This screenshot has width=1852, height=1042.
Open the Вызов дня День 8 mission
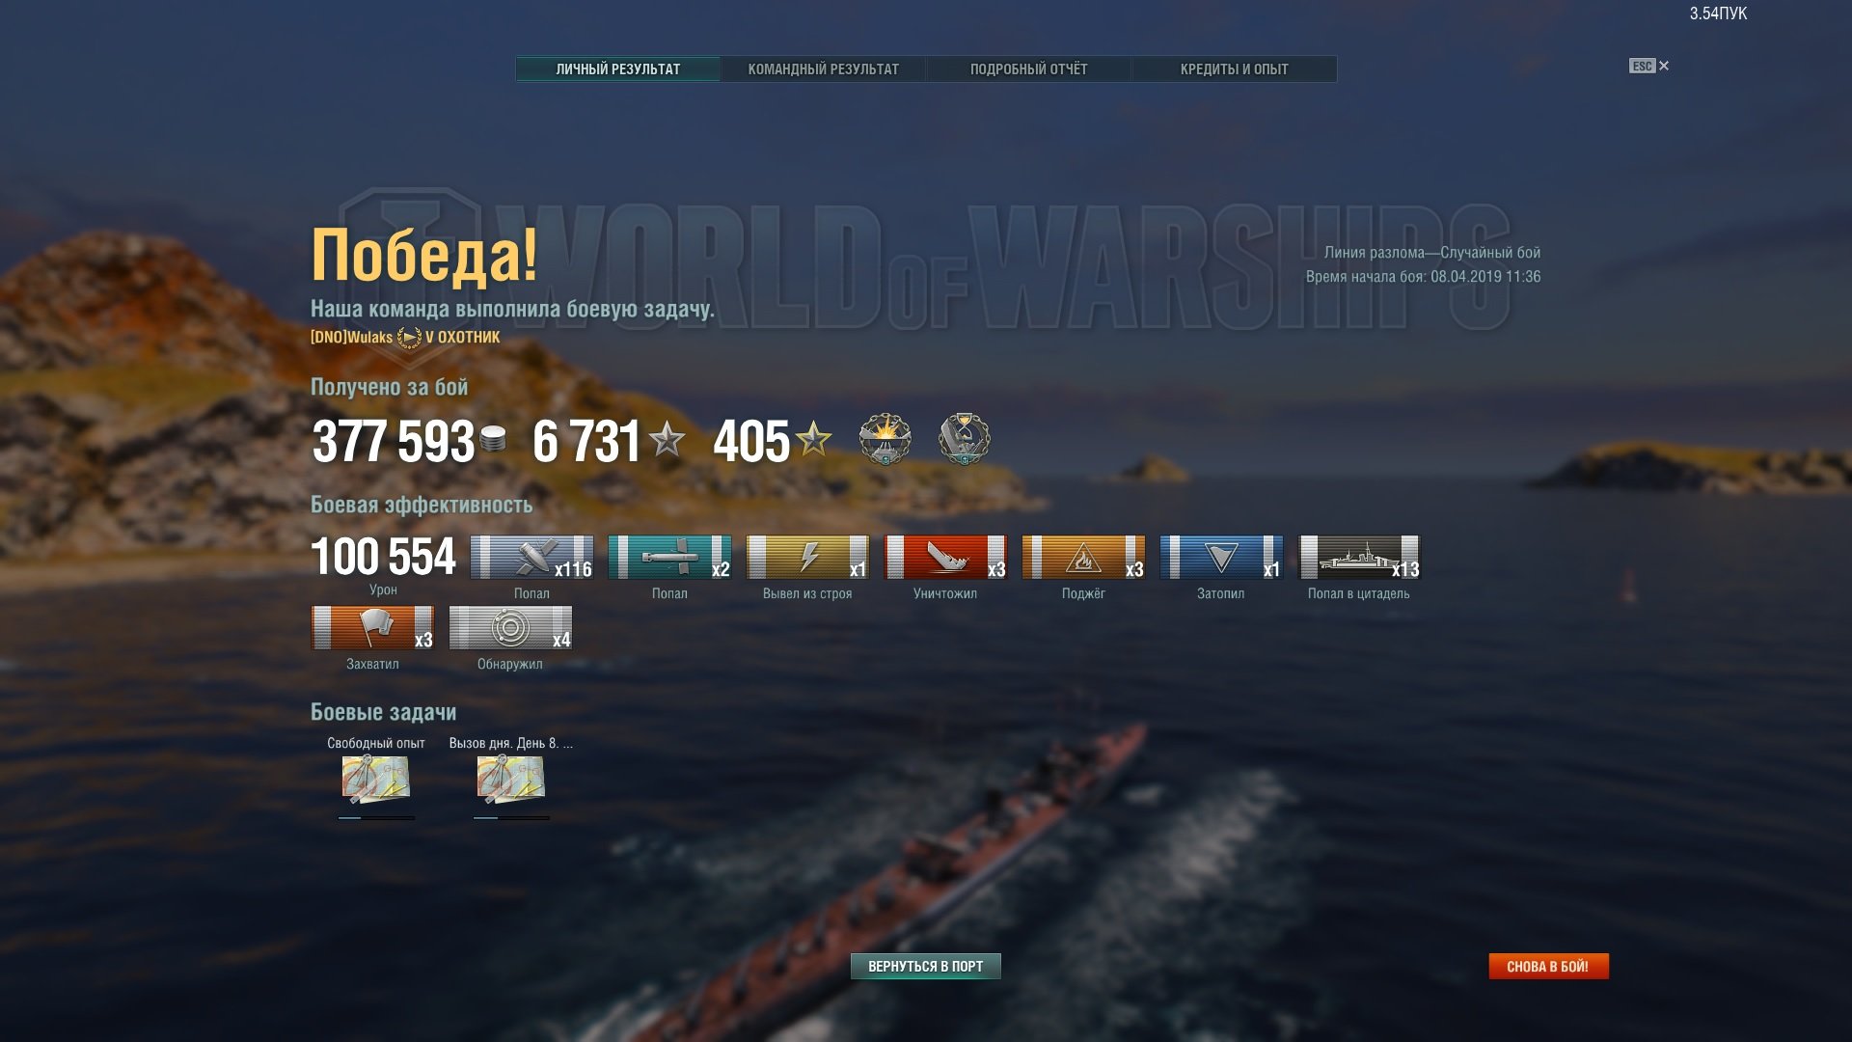(511, 780)
